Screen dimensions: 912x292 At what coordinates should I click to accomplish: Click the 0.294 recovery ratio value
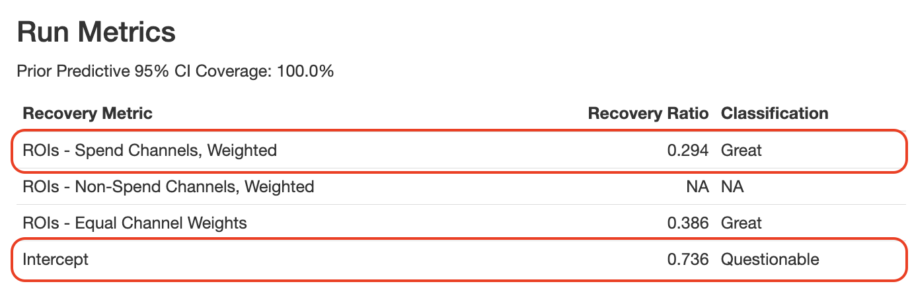click(x=688, y=151)
